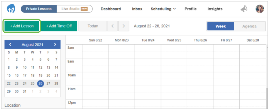Image resolution: width=269 pixels, height=110 pixels.
Task: Switch calendar to Week view
Action: tap(221, 26)
